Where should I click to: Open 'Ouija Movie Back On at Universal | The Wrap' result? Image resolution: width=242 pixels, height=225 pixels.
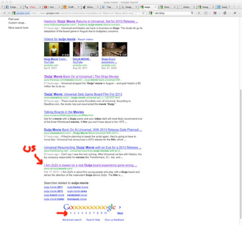click(x=81, y=76)
